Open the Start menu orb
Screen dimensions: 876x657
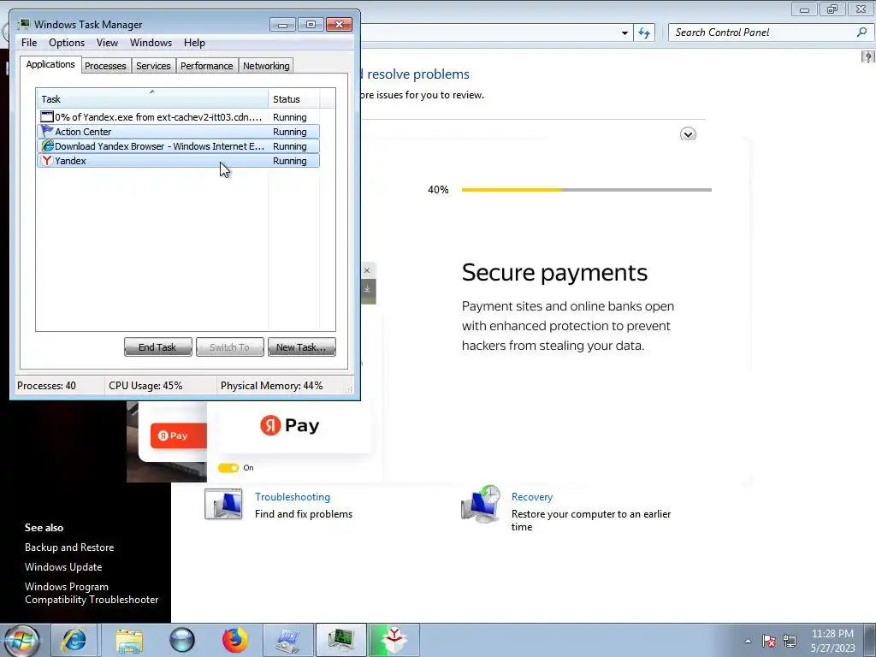pyautogui.click(x=21, y=640)
